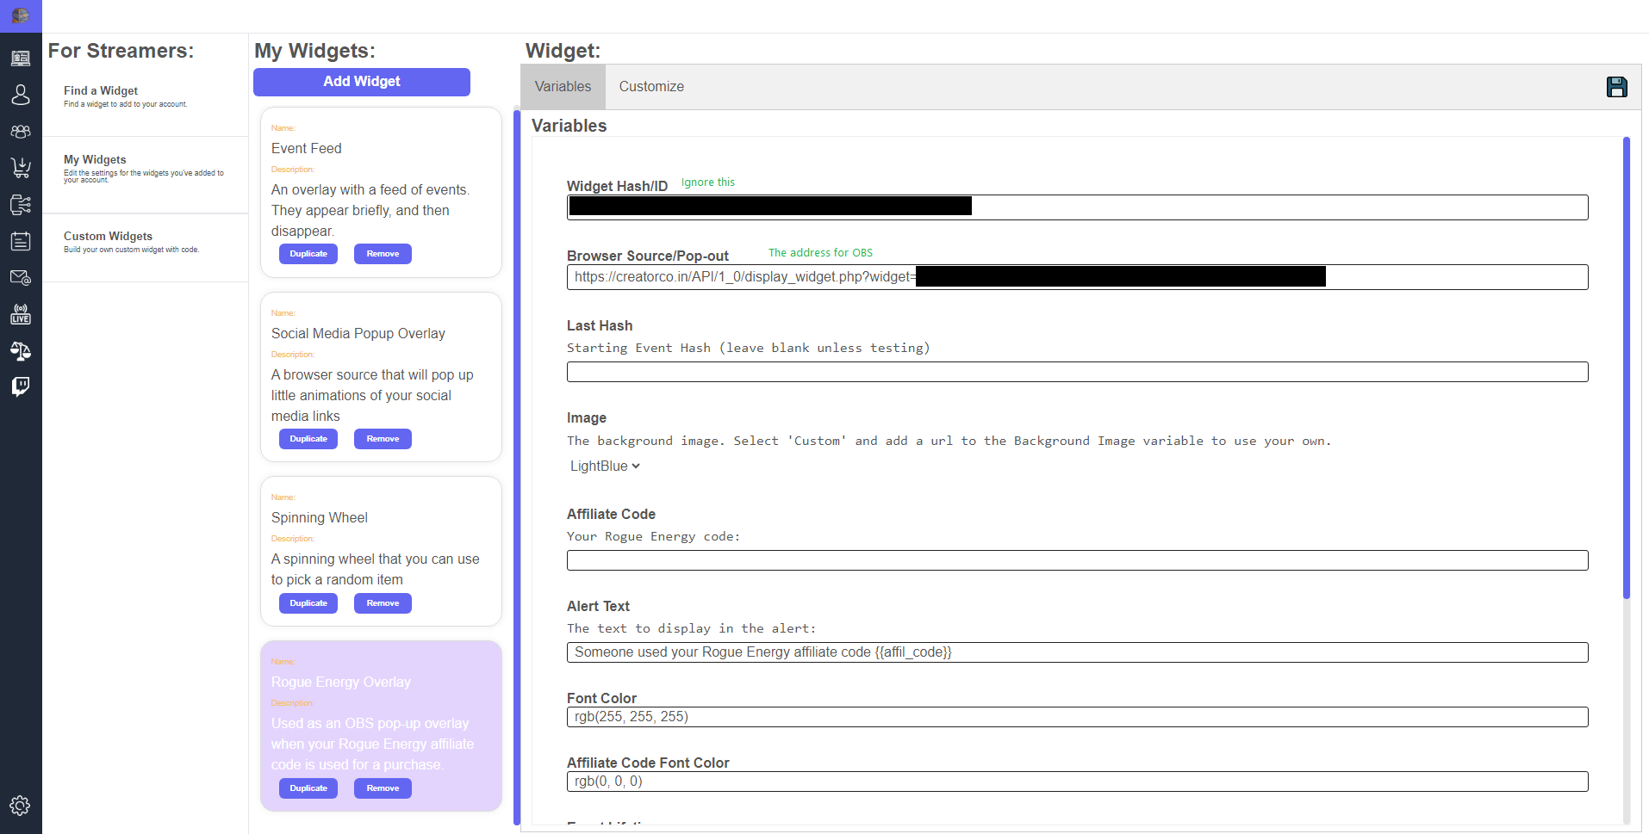Click the Widget Hash/ID field
The width and height of the screenshot is (1649, 834).
[1077, 207]
